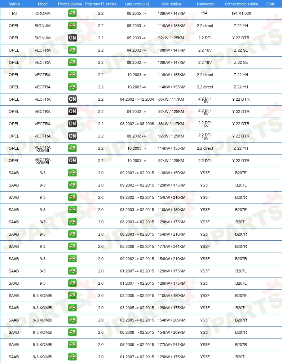Click the petrol icon in SAAB 9-3 08.2003 129kW row
The image size is (282, 363).
click(72, 222)
